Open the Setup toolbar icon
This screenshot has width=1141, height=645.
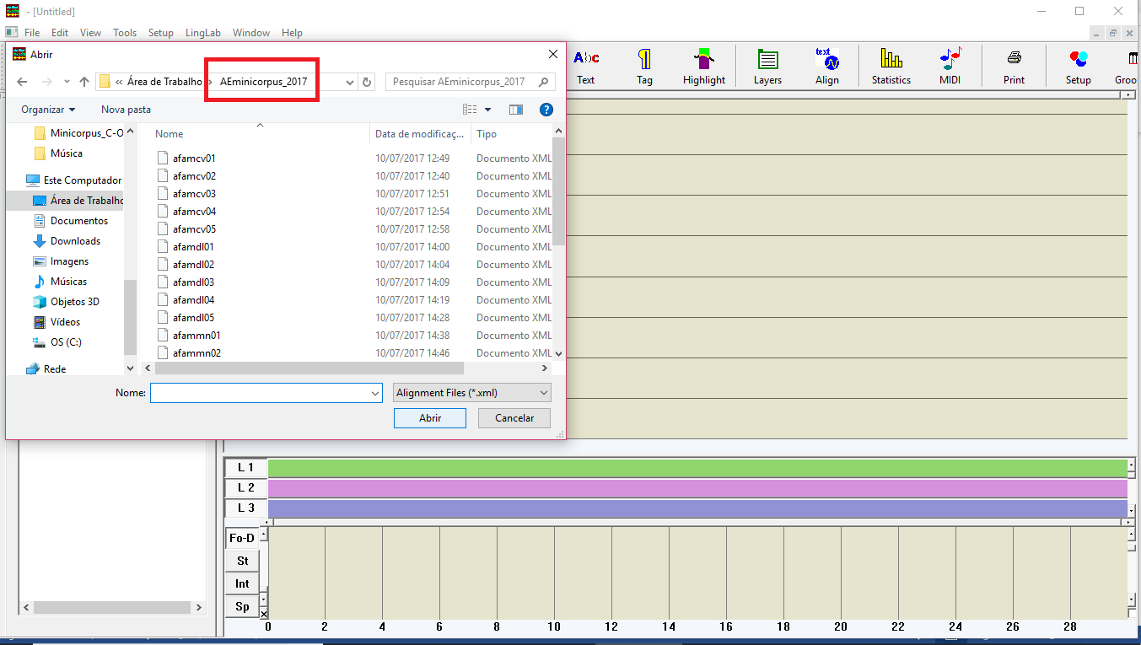(1078, 66)
